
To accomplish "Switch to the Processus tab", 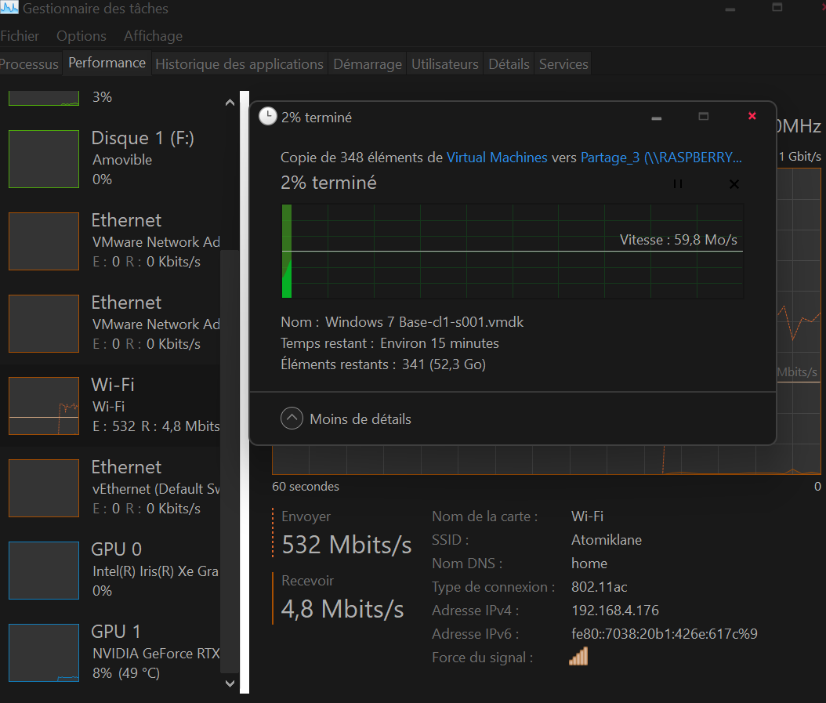I will tap(29, 63).
